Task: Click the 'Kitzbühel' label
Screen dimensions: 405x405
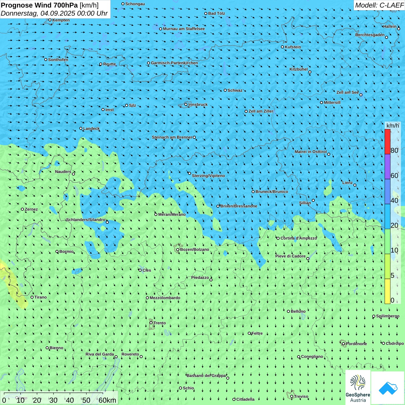Action: point(299,69)
